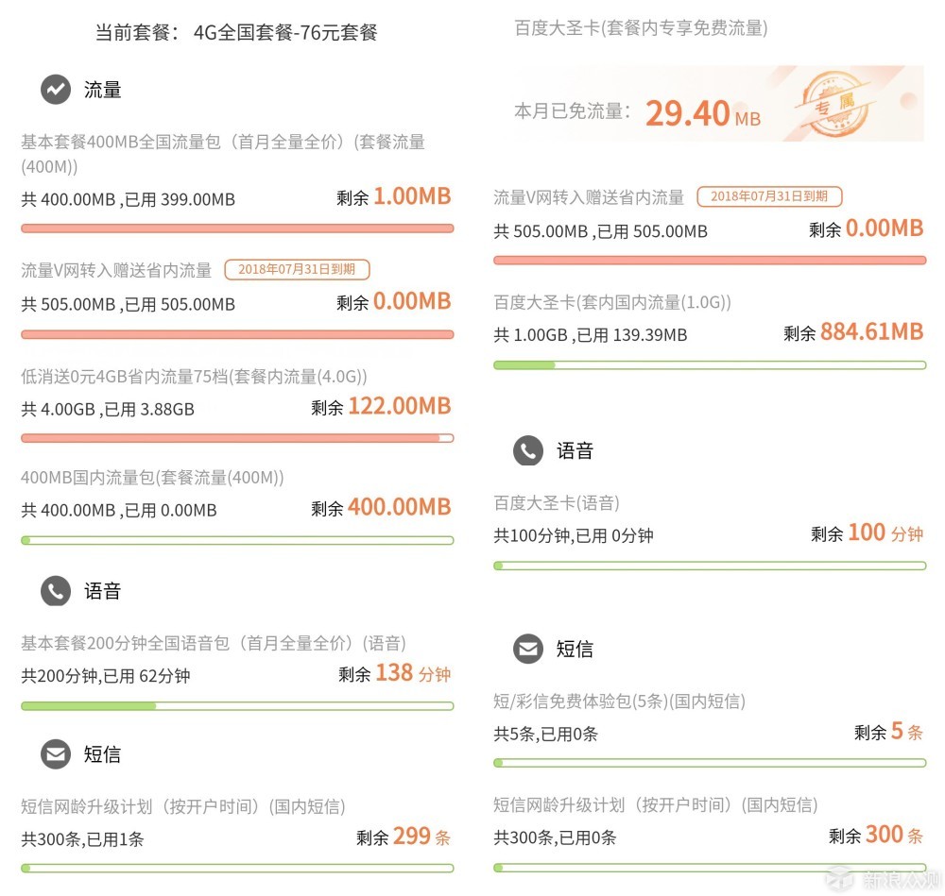This screenshot has height=896, width=945.
Task: Click the 百度大圣卡 1.00GB usage progress bar
Action: (710, 364)
